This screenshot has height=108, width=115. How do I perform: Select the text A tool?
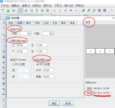point(4,62)
